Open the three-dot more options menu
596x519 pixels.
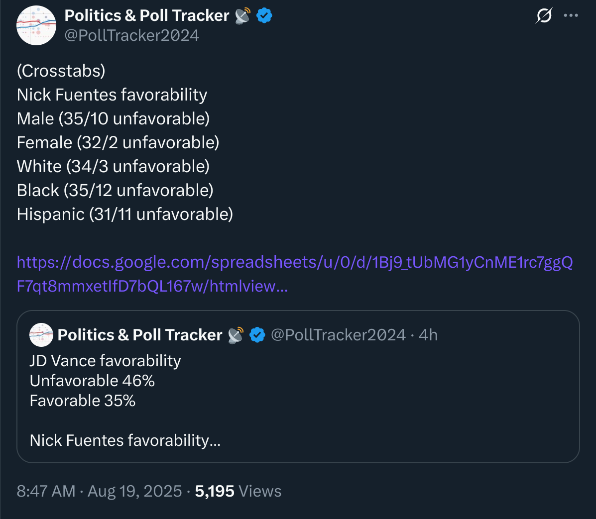(571, 15)
